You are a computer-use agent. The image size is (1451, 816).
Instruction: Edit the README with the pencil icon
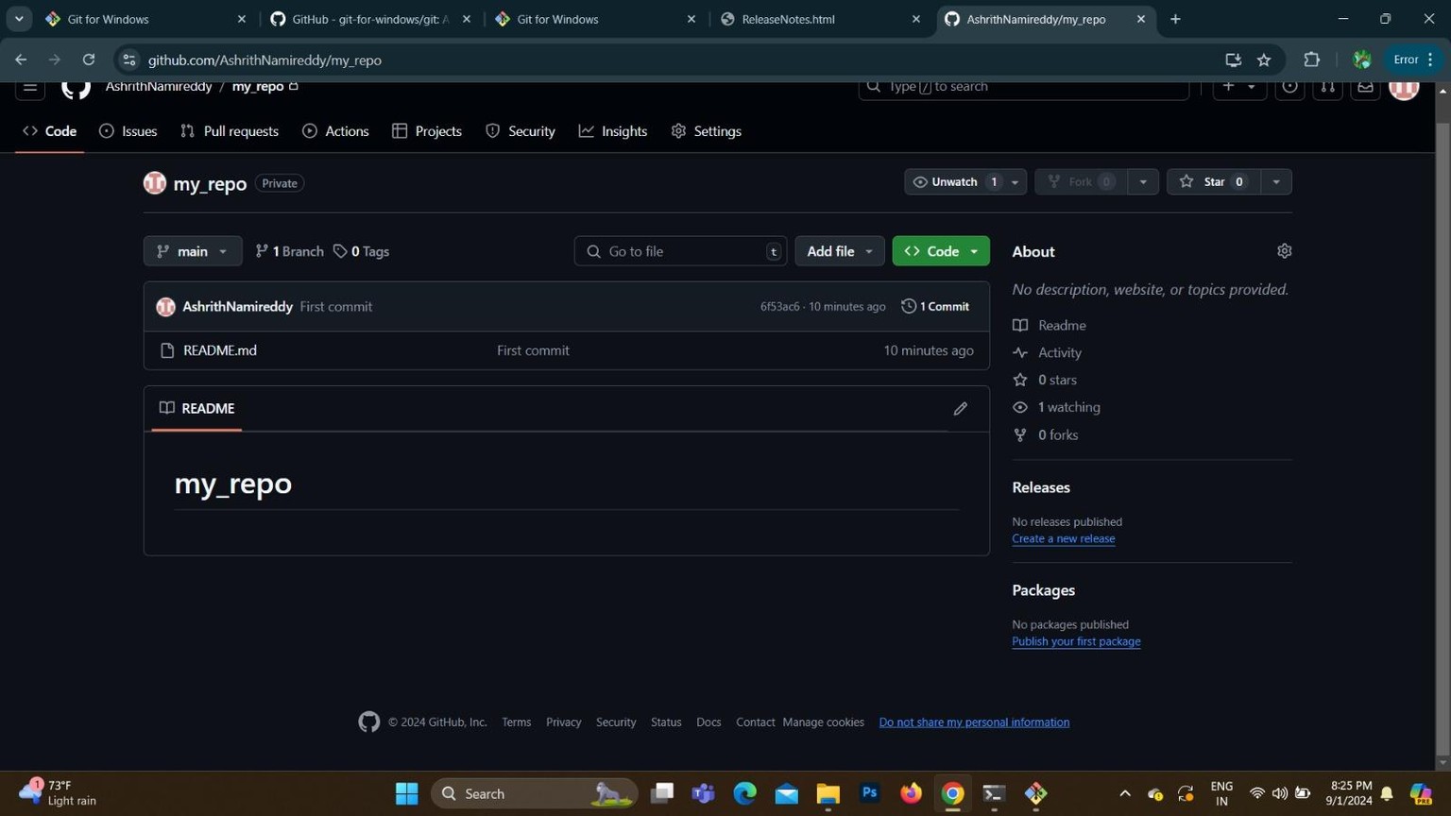point(960,409)
